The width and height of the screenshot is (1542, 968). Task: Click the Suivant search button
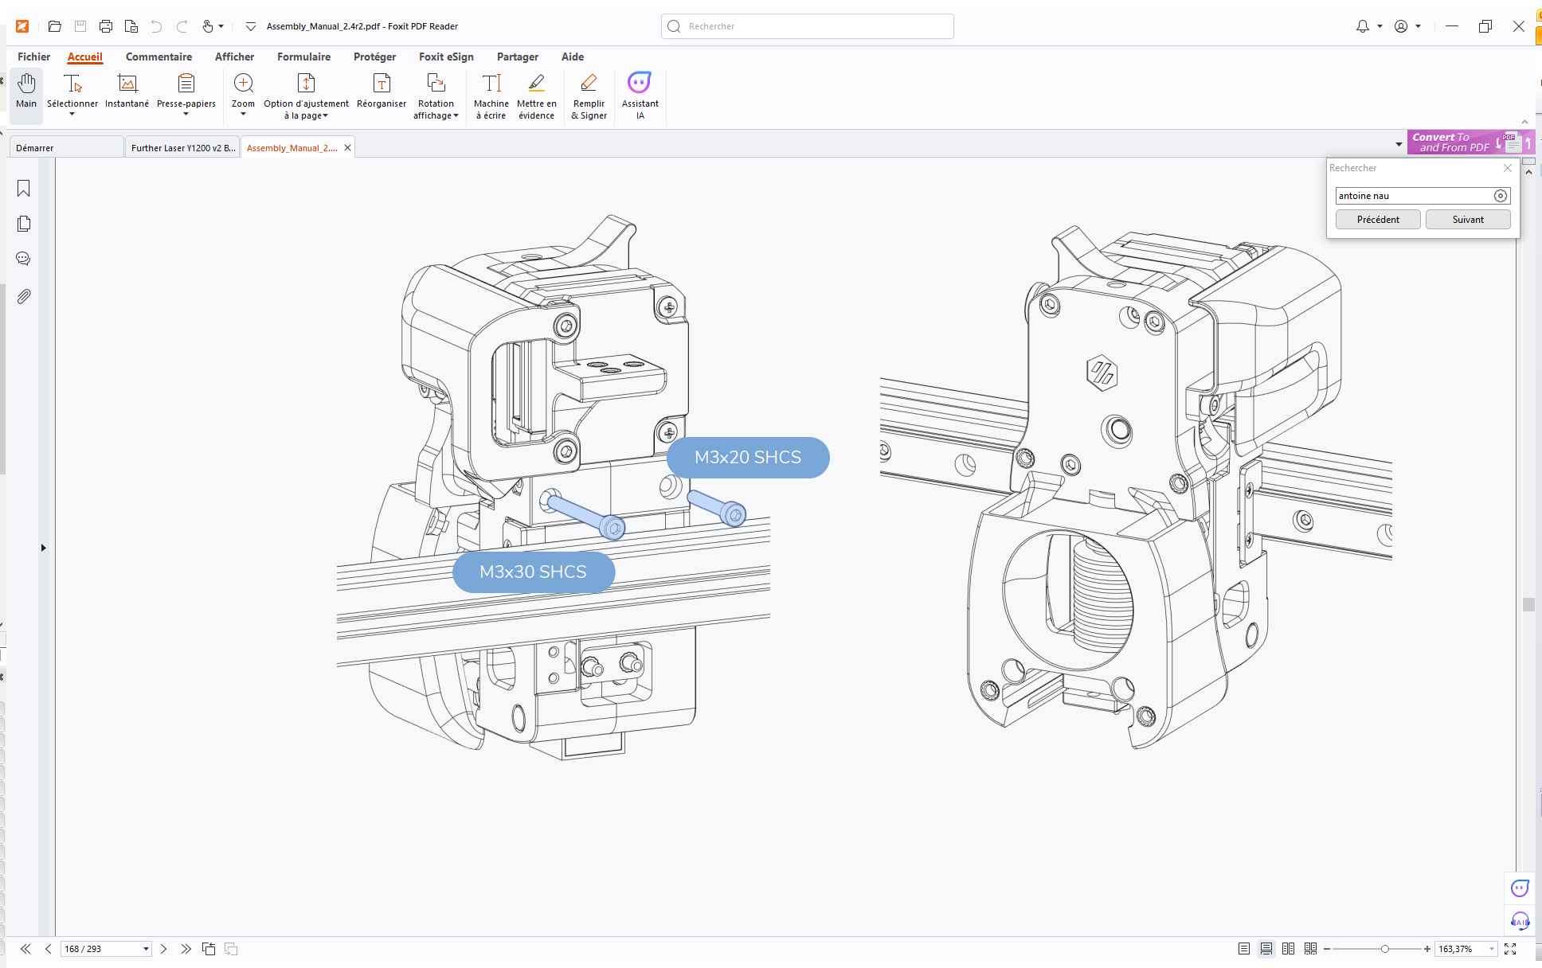(x=1468, y=220)
